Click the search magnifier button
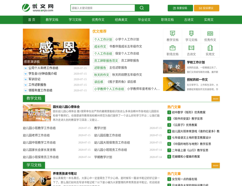The width and height of the screenshot is (242, 186). click(x=142, y=8)
